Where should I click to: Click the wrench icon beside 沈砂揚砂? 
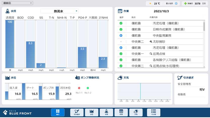[151, 42]
